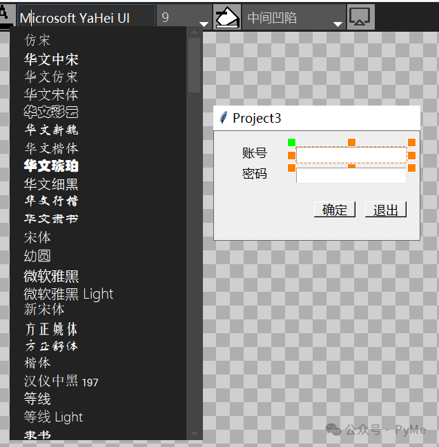Image resolution: width=439 pixels, height=447 pixels.
Task: Choose 华文行楷 in font list
Action: 51,201
